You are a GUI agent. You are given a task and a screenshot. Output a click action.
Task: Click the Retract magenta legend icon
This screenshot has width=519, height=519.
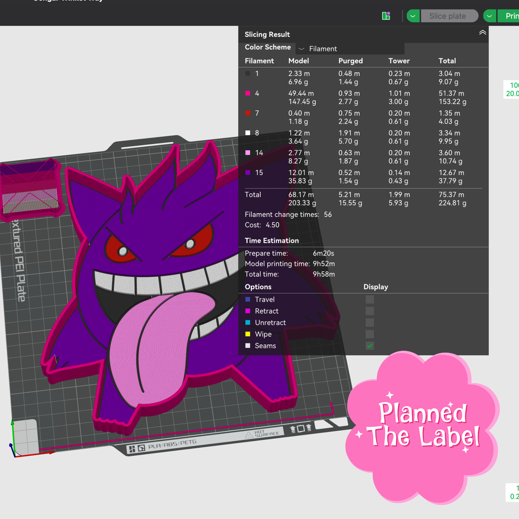pyautogui.click(x=248, y=311)
